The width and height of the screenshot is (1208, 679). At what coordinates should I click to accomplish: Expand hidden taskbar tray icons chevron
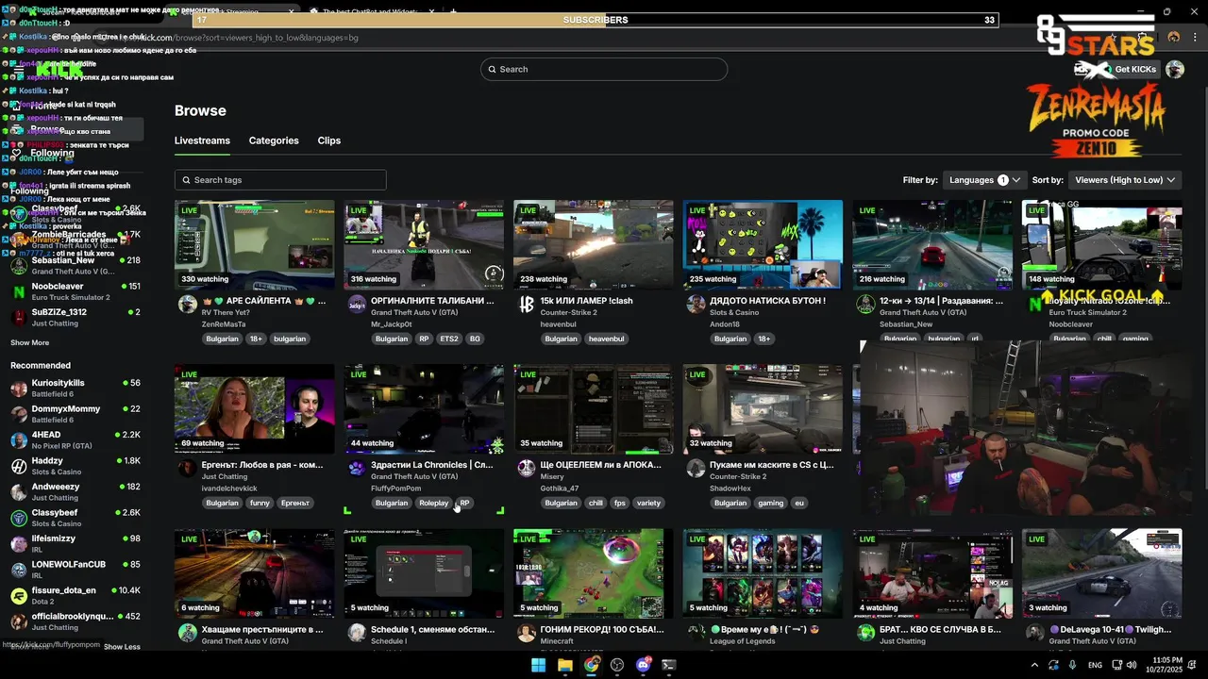pyautogui.click(x=1034, y=665)
